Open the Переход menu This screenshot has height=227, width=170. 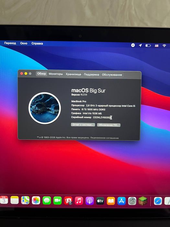pyautogui.click(x=10, y=43)
